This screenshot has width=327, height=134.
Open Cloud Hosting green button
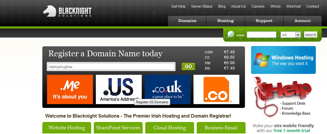(170, 128)
